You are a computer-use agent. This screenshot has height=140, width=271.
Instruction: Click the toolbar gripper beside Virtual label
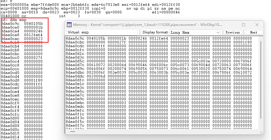[x=66, y=32]
